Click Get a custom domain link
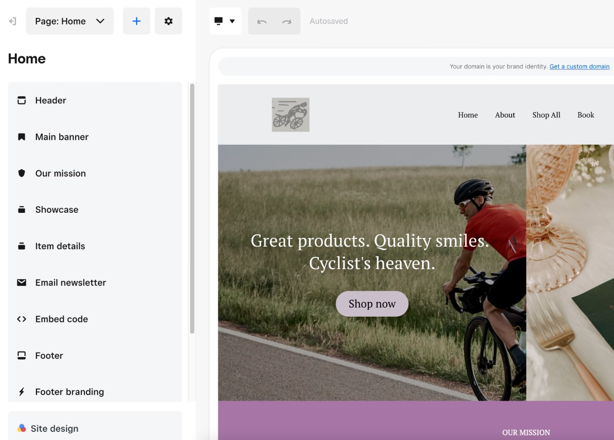This screenshot has height=440, width=614. click(x=579, y=67)
